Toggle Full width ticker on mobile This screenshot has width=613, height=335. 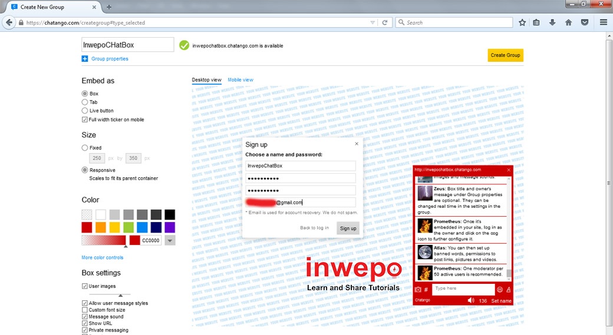(84, 120)
